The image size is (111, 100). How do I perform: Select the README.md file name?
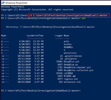tap(70, 76)
